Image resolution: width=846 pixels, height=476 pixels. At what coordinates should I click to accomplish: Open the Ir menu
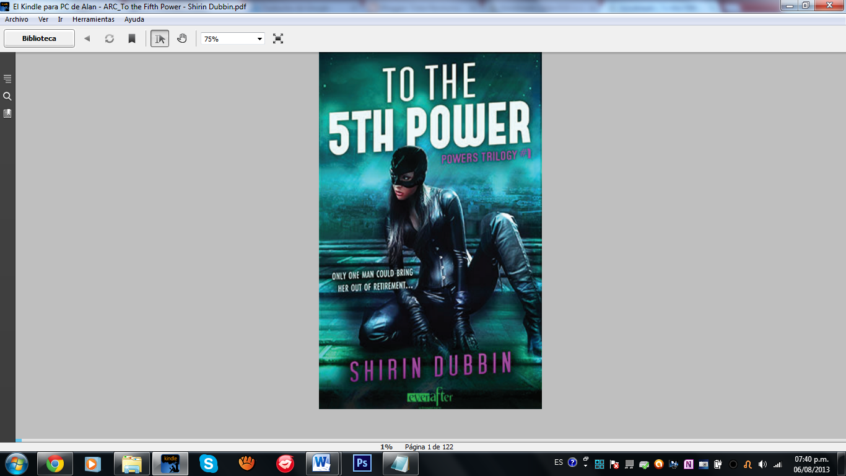tap(60, 19)
